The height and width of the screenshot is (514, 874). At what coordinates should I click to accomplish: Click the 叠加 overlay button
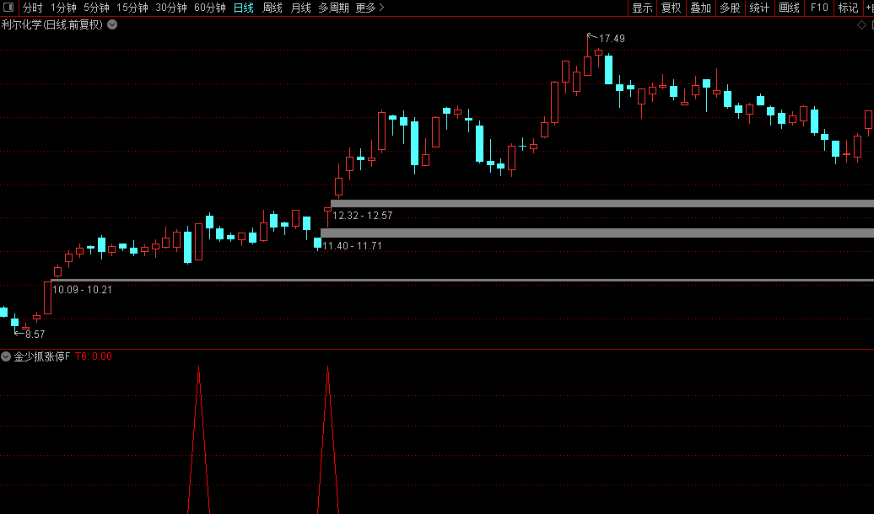click(x=701, y=8)
